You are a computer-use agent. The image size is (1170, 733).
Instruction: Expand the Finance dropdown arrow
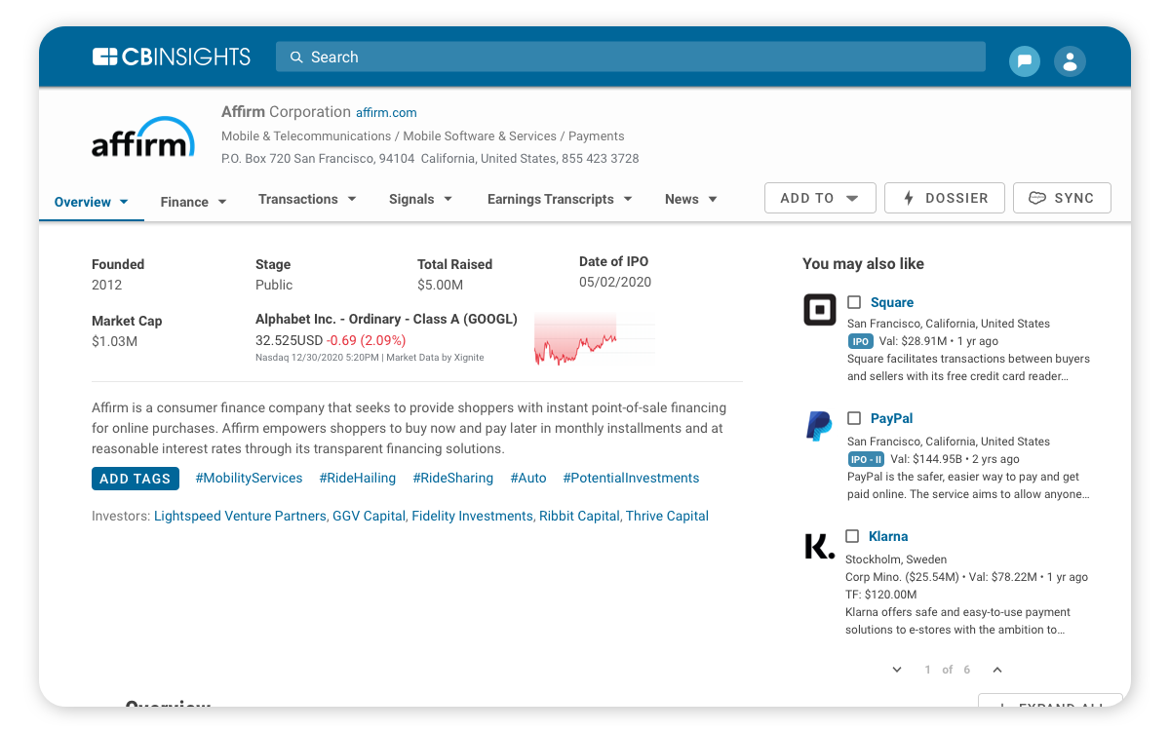point(222,202)
